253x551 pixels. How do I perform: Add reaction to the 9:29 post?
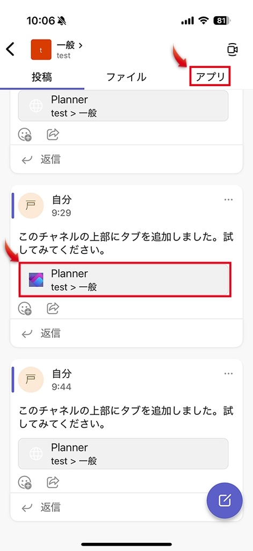pos(25,308)
